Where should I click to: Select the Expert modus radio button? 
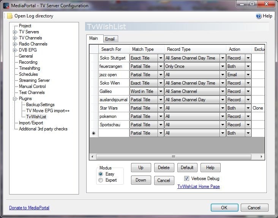click(x=101, y=180)
